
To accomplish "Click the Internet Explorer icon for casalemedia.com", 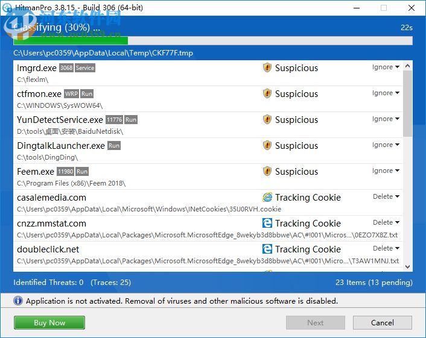I will tap(267, 197).
